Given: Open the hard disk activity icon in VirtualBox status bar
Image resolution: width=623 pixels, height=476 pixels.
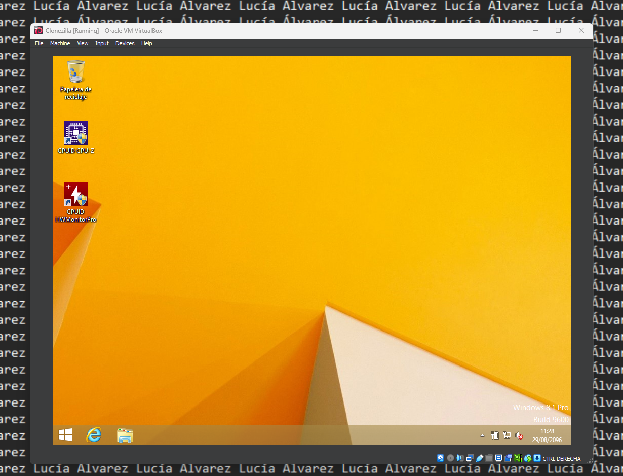Looking at the screenshot, I should tap(440, 458).
